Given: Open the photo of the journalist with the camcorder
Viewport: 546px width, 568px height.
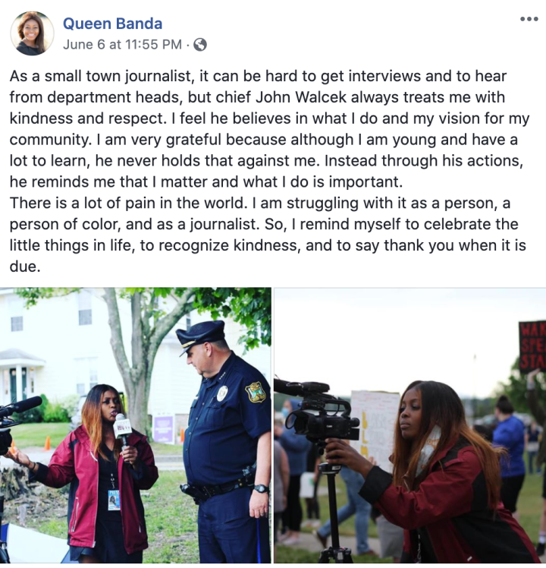Looking at the screenshot, I should click(x=410, y=425).
